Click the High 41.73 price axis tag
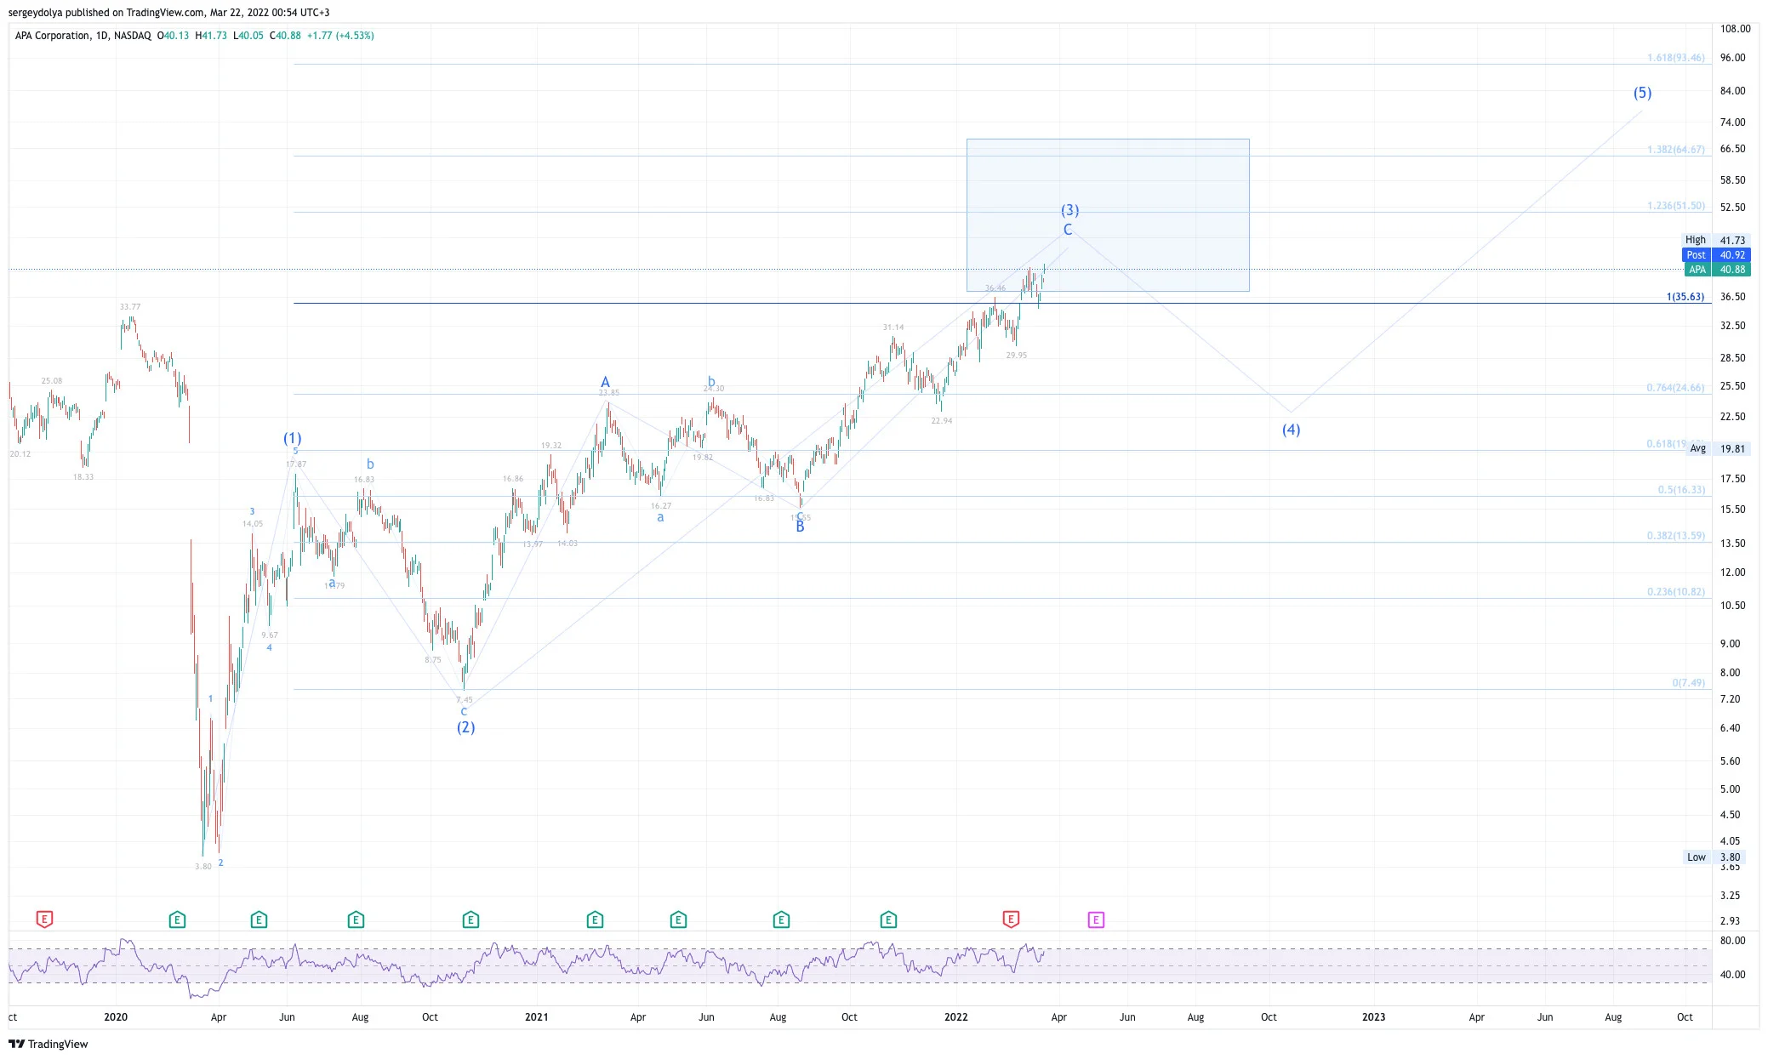 (1714, 241)
